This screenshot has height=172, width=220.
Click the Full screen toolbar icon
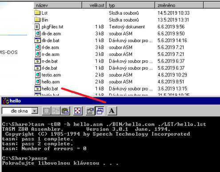coord(78,111)
